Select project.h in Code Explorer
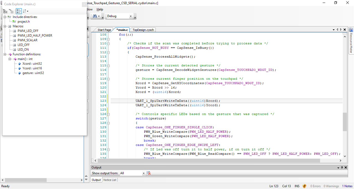This screenshot has height=189, width=354. click(x=24, y=22)
